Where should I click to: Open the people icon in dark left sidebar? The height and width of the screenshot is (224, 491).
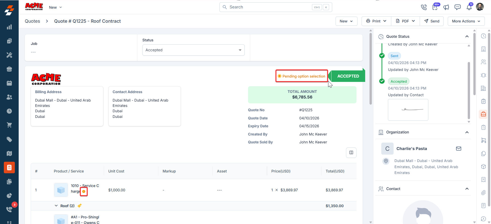pyautogui.click(x=9, y=97)
